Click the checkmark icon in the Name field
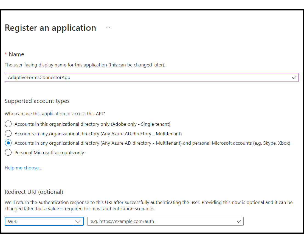304x246 pixels. point(294,77)
